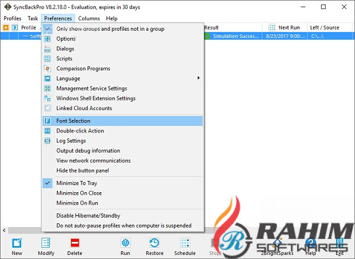Expand the Language submenu arrow
Image resolution: width=355 pixels, height=259 pixels.
(198, 78)
